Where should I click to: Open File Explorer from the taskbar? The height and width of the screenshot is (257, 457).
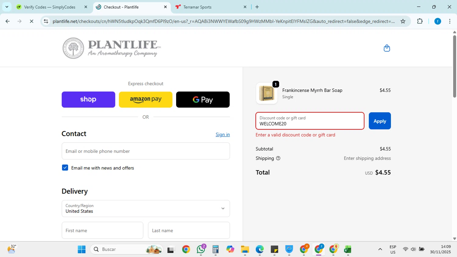(245, 249)
